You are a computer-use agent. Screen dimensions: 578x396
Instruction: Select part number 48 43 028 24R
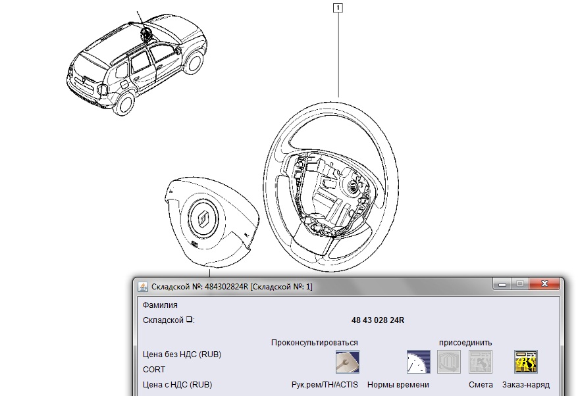pyautogui.click(x=378, y=320)
